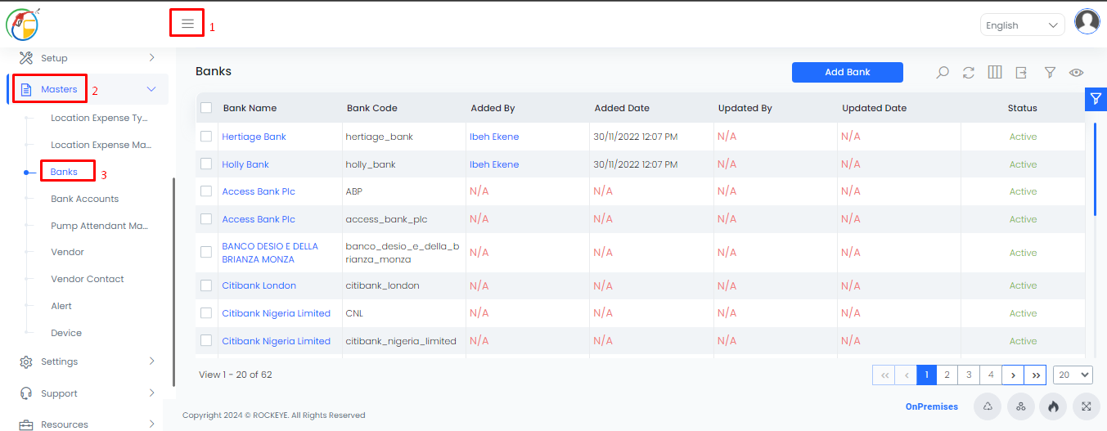Click the Masters document icon
This screenshot has width=1107, height=431.
tap(26, 89)
